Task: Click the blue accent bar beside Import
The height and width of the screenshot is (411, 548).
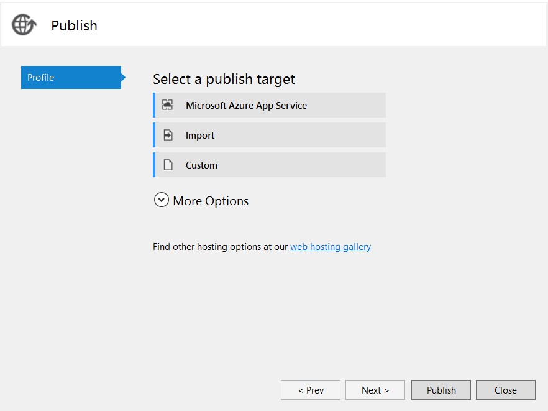Action: (154, 135)
